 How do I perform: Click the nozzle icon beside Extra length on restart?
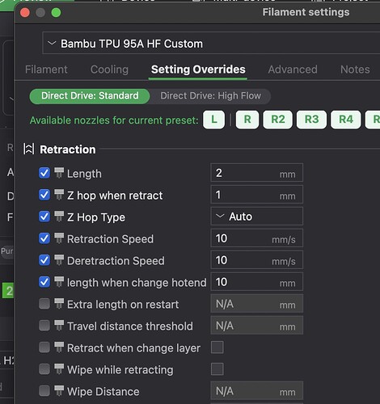[x=59, y=304]
